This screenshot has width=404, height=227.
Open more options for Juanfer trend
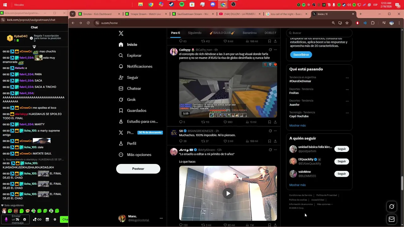(x=347, y=101)
